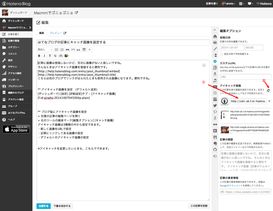Open the YouTube insert icon
273x211 pixels.
[215, 87]
